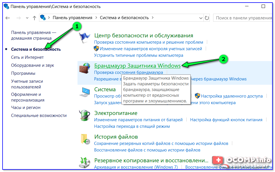Select Система и безопасность in the sidebar
Viewport: 275px width, 172px height.
pos(36,49)
